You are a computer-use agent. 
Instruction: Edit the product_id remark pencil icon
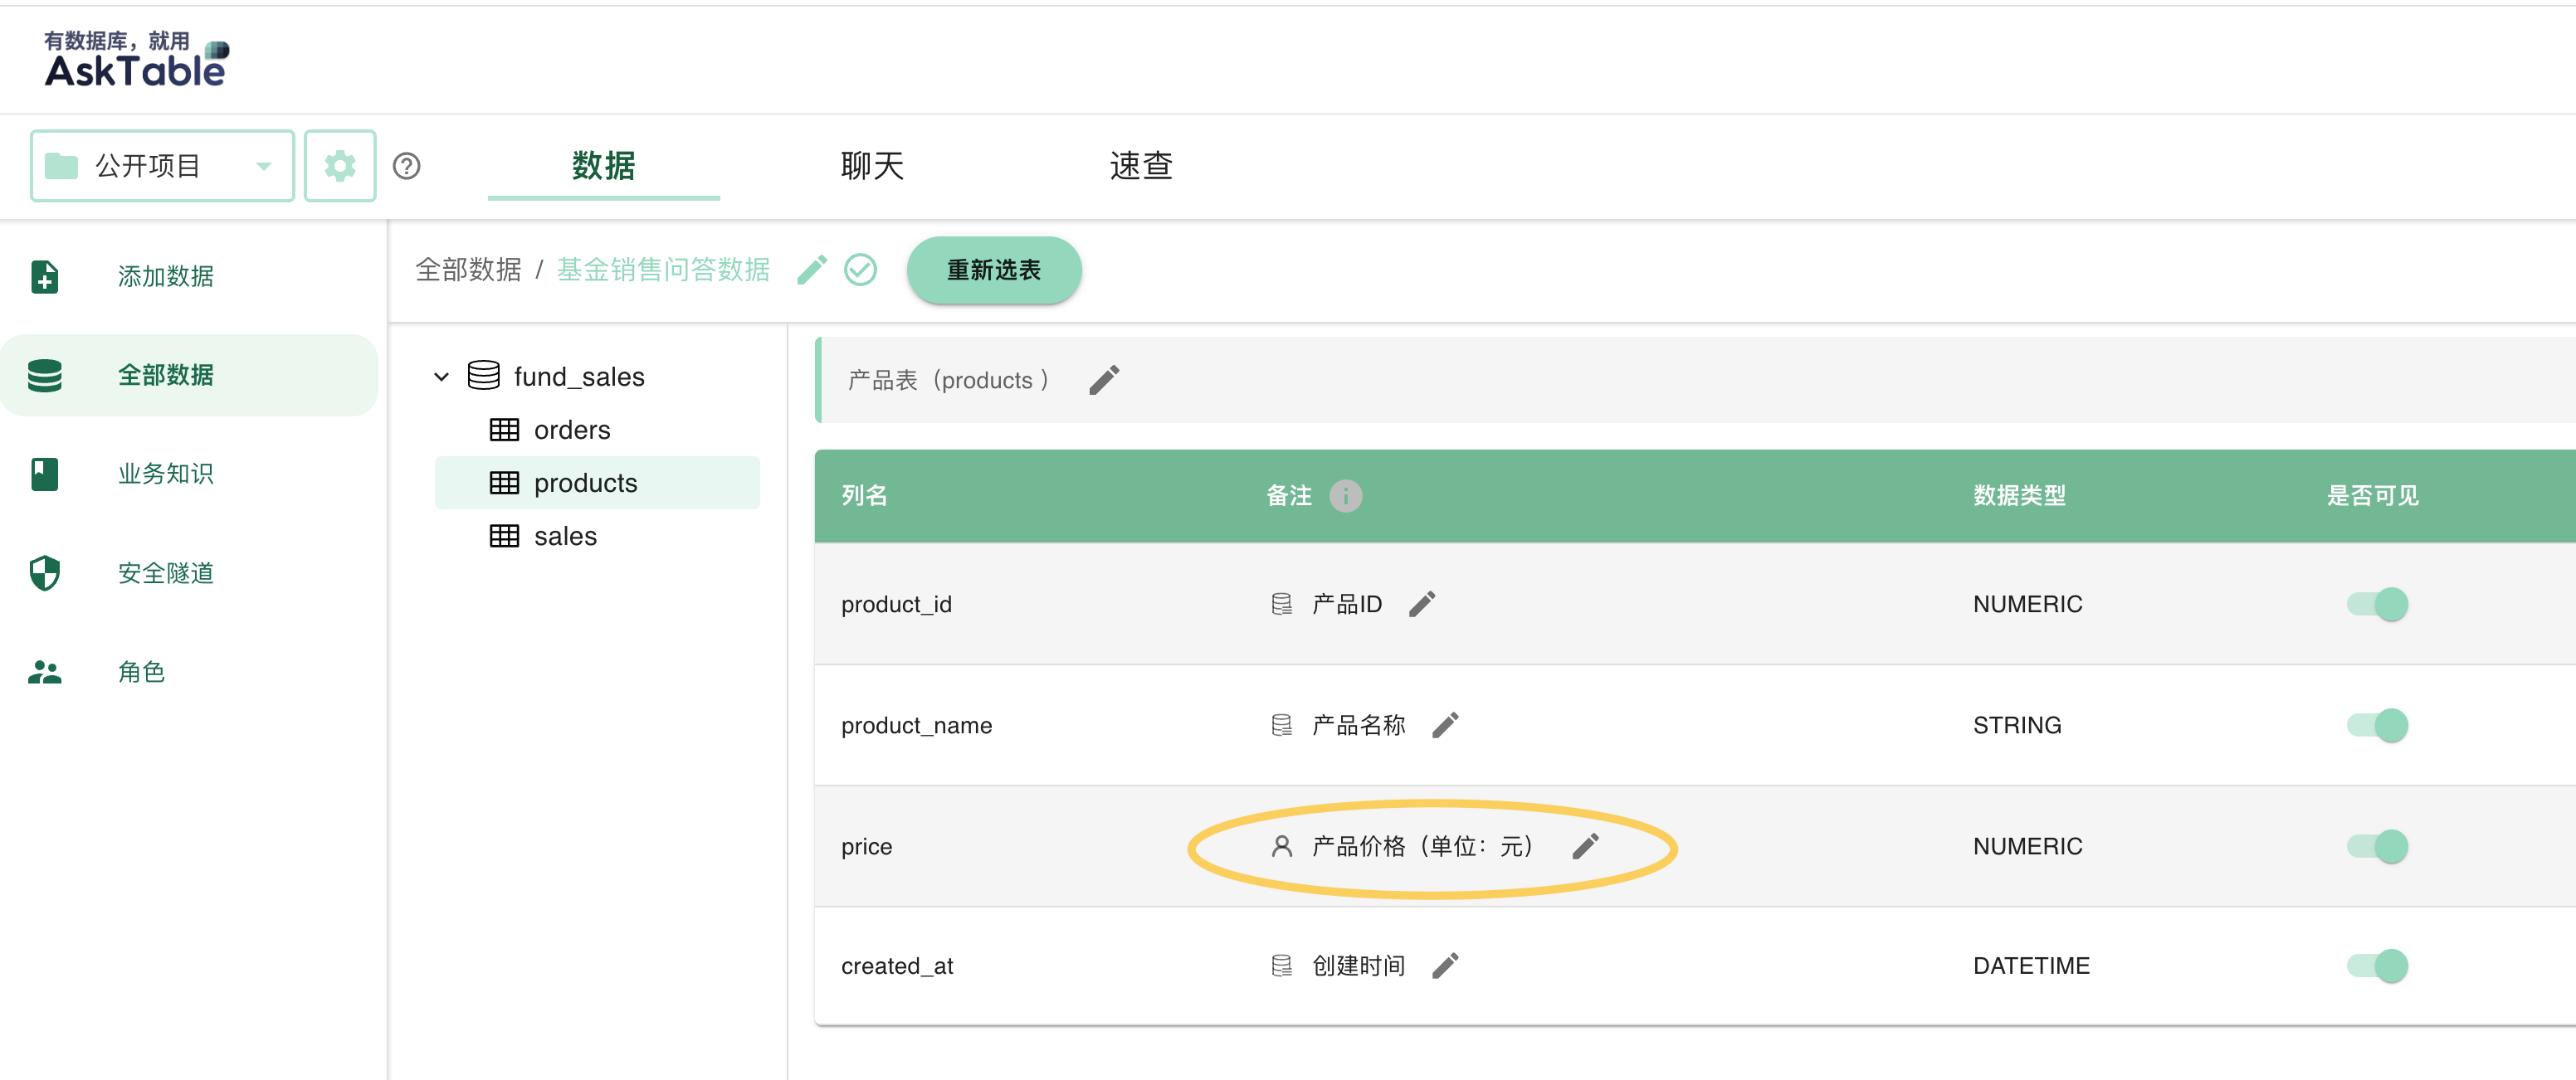coord(1421,603)
